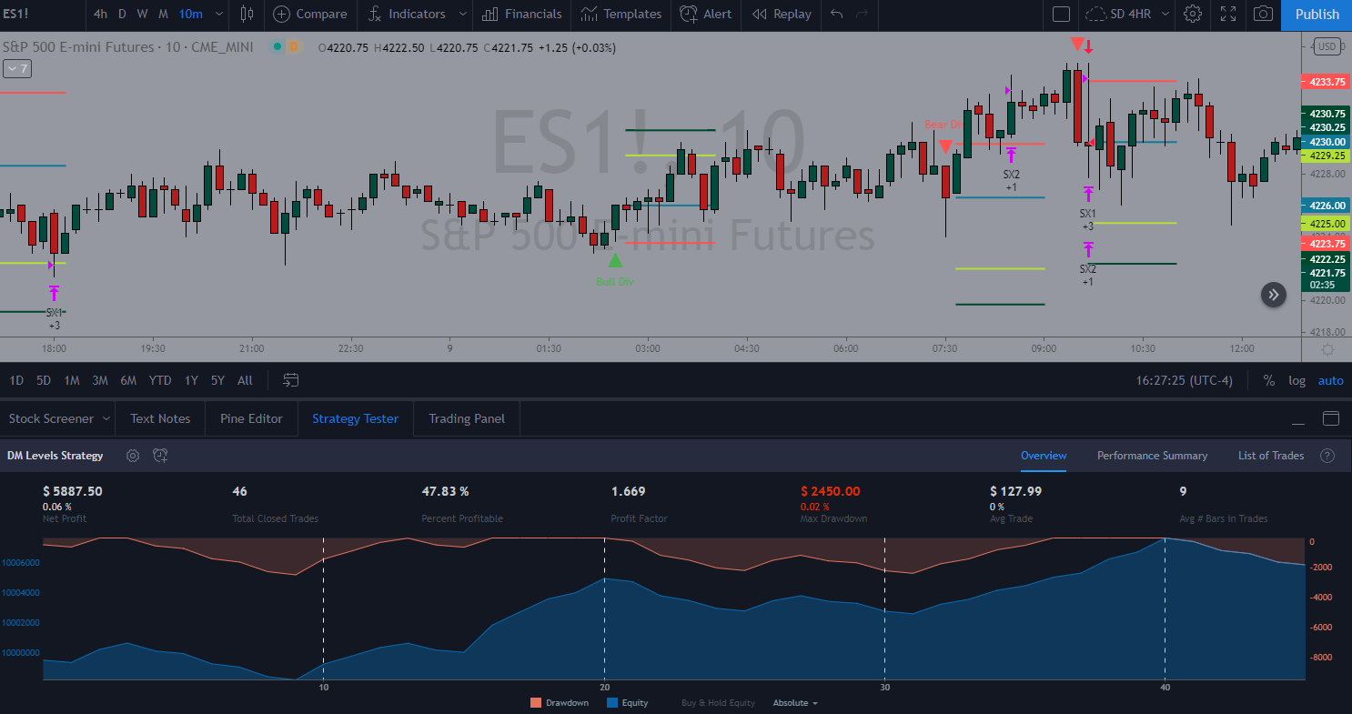The width and height of the screenshot is (1352, 714).
Task: Open saved layout SD 4HR cloud menu
Action: click(x=1125, y=14)
